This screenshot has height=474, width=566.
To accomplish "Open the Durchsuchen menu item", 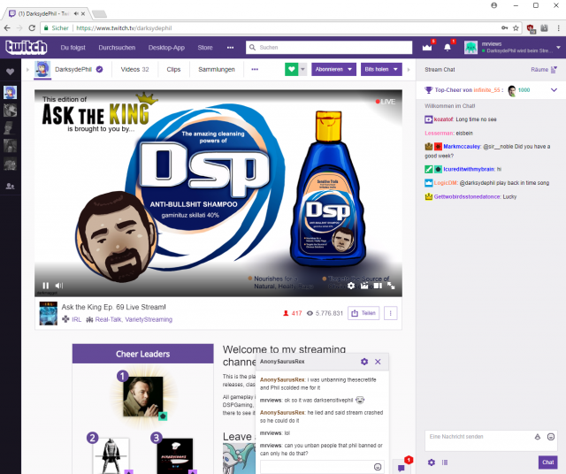I will click(x=117, y=47).
